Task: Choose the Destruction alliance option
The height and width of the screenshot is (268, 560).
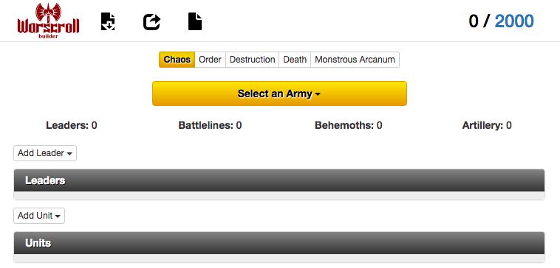Action: (252, 60)
